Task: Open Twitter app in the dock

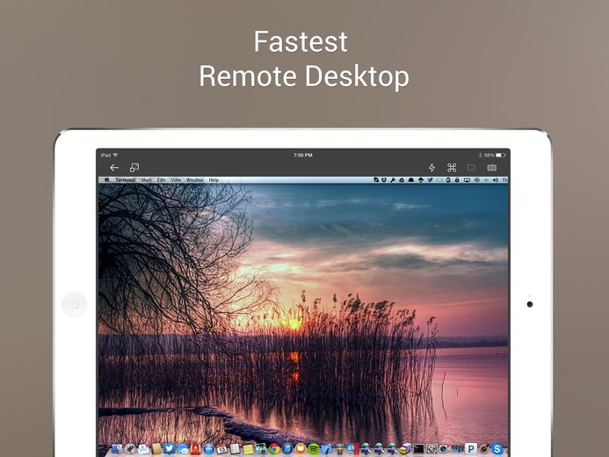Action: [x=169, y=449]
